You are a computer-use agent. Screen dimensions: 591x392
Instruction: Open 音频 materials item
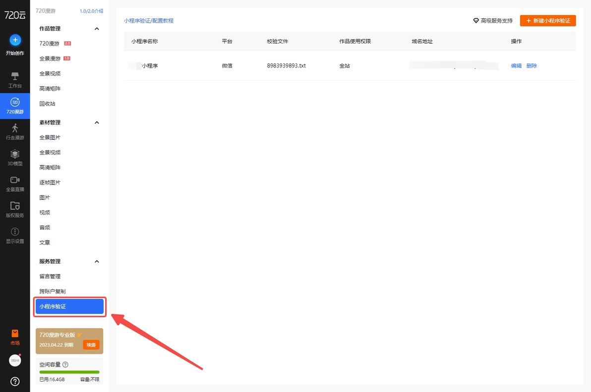[45, 228]
